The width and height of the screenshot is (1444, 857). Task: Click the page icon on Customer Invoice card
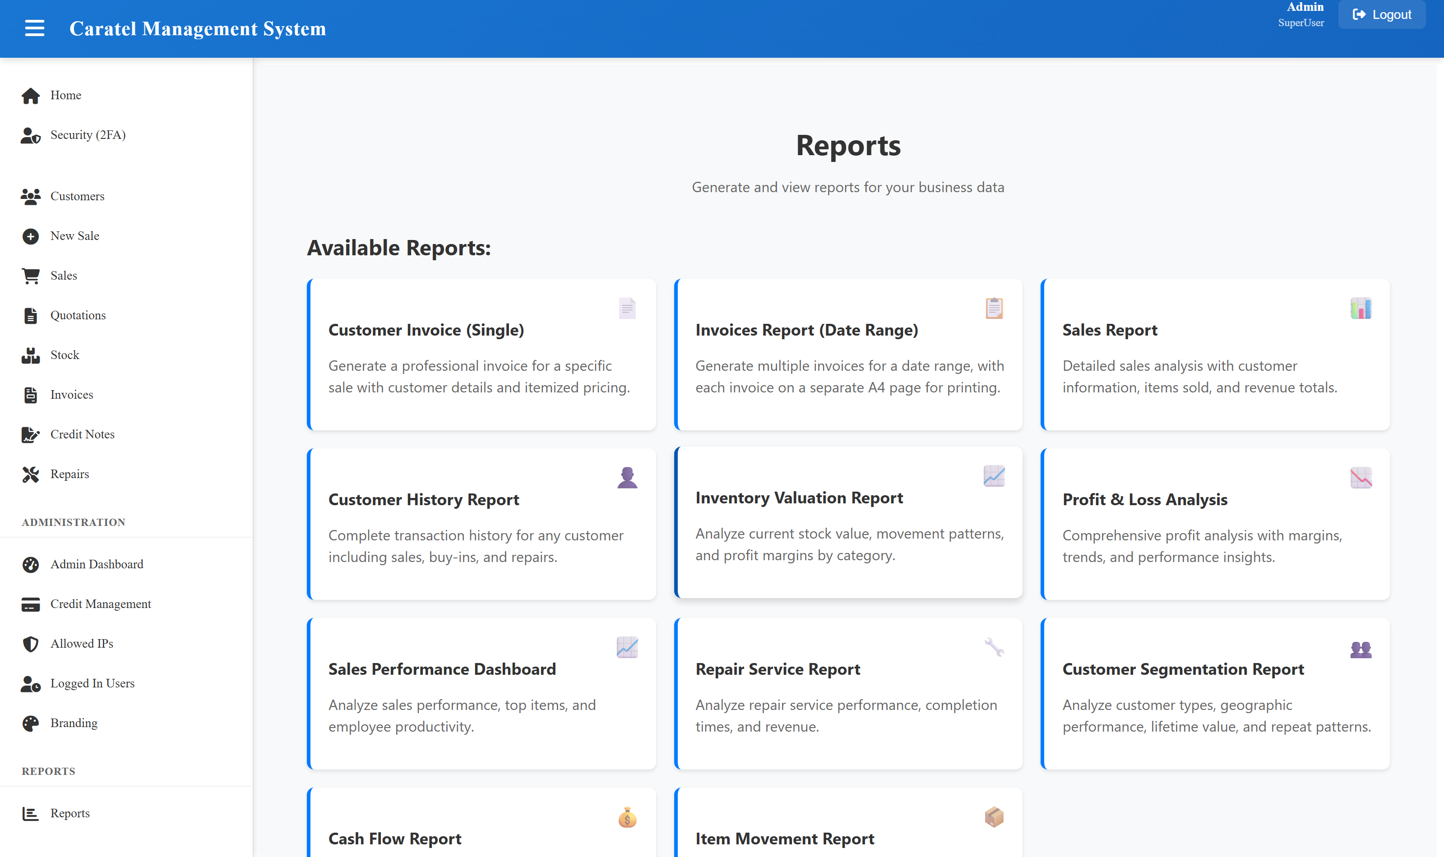[x=627, y=309]
